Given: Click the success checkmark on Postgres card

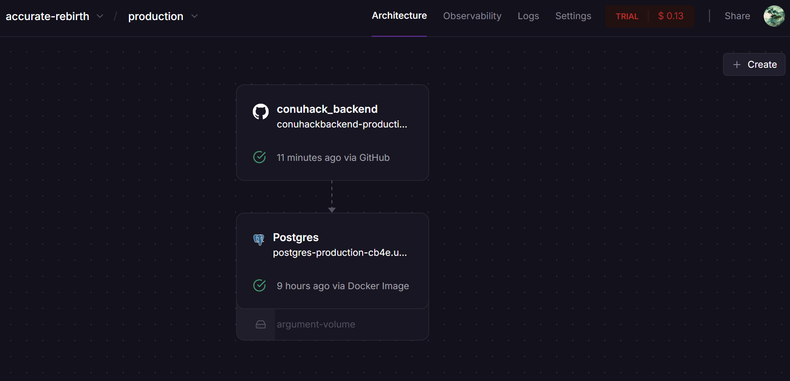Looking at the screenshot, I should tap(260, 285).
